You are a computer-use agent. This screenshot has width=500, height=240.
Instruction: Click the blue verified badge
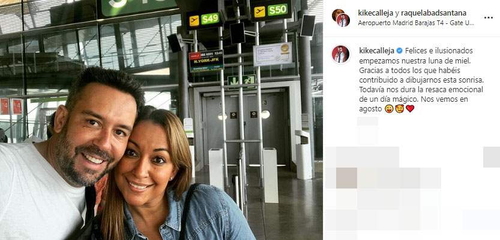399,51
